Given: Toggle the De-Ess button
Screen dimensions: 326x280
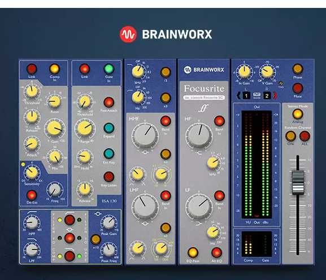Looking at the screenshot, I should point(32,195).
